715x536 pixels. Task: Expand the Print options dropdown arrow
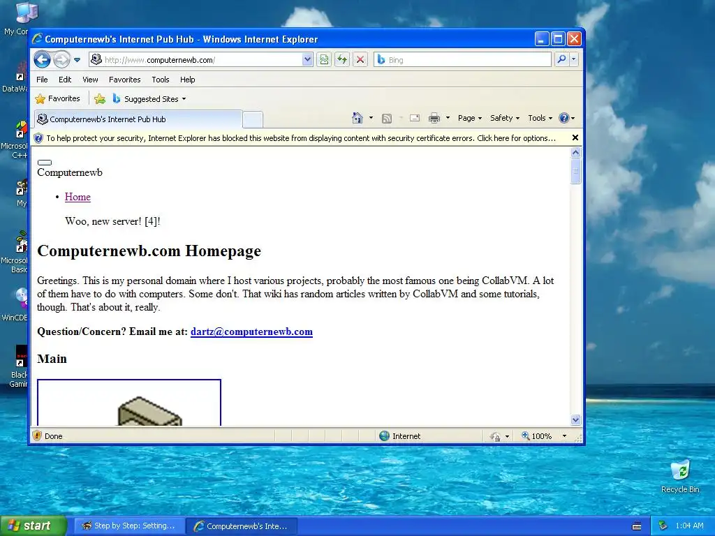point(448,118)
